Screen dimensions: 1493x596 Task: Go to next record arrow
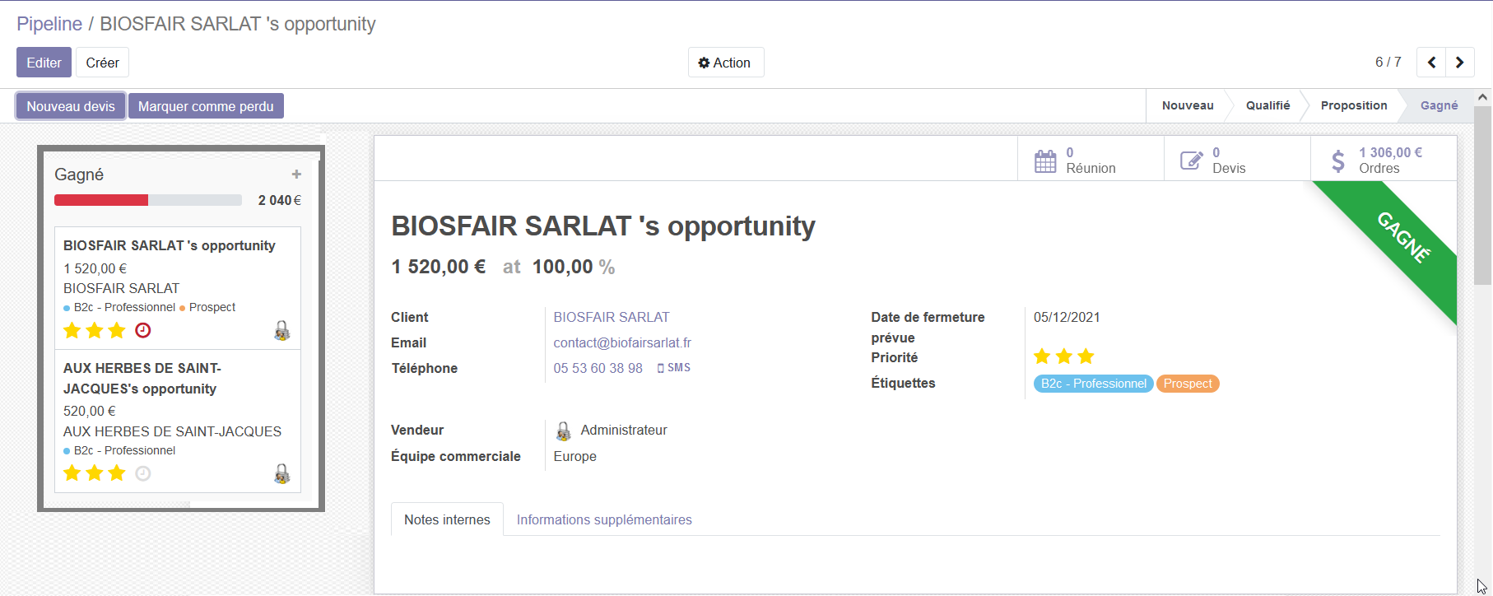coord(1459,63)
